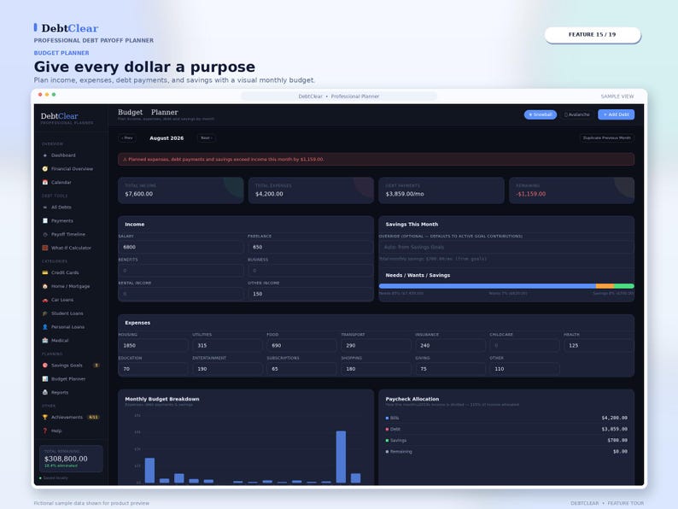This screenshot has width=678, height=509.
Task: Click the Add Debt button
Action: [617, 114]
